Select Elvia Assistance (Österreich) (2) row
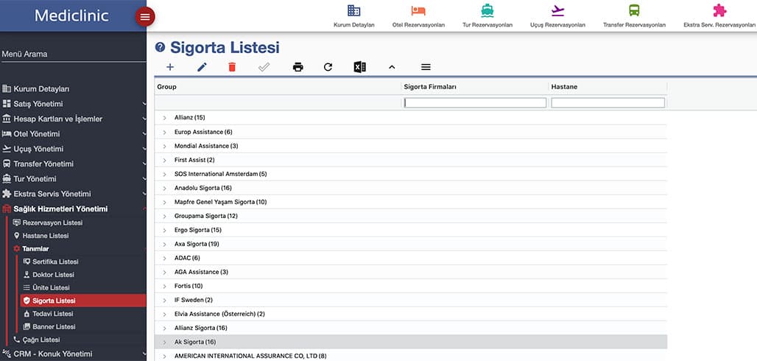 pos(411,314)
